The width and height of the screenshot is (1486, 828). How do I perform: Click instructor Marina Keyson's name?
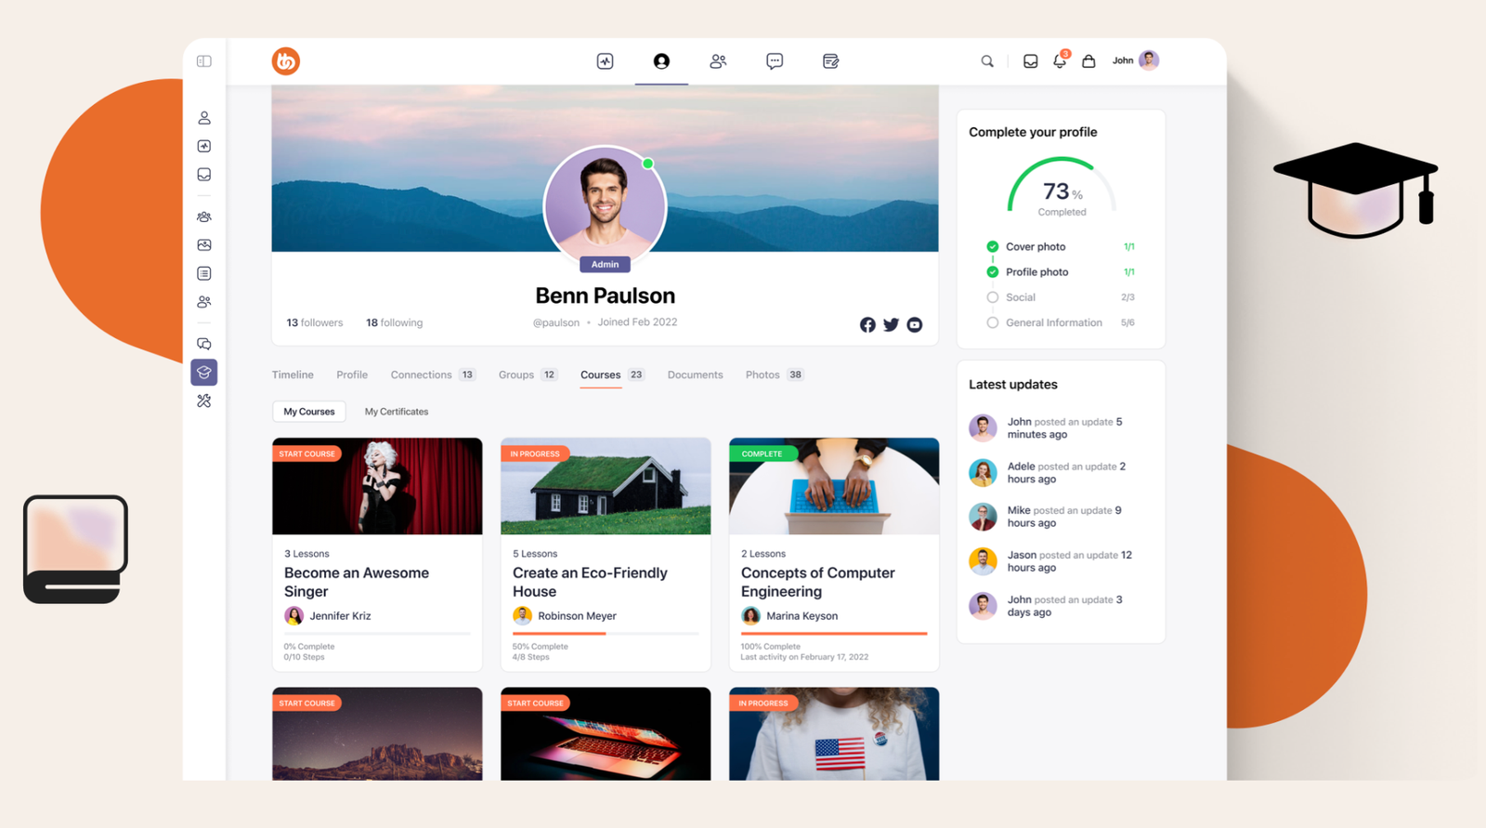[x=802, y=616]
